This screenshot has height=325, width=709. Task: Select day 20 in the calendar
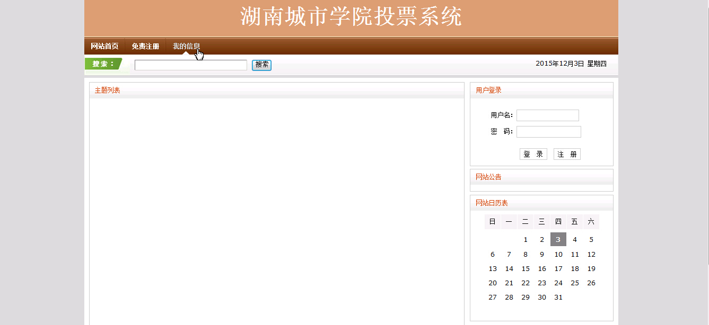pyautogui.click(x=493, y=283)
